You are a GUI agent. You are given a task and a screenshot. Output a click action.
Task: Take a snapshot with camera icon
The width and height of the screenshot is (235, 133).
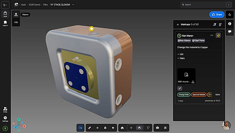coord(158,128)
